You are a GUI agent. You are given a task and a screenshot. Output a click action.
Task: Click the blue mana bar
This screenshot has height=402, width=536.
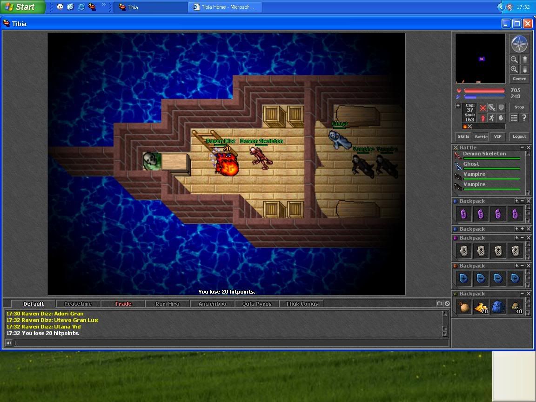click(x=484, y=96)
